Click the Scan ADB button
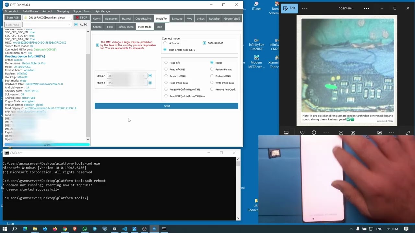Viewport: 415px width, 233px height. pos(13,17)
